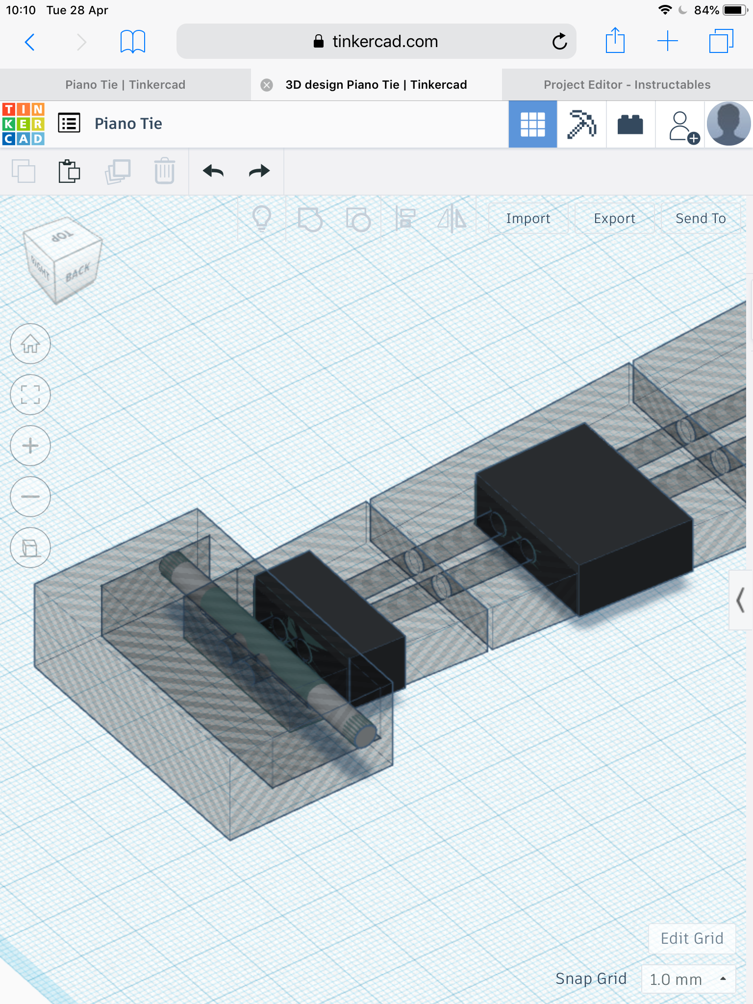
Task: Duplicate and repeat the selection
Action: (x=118, y=171)
